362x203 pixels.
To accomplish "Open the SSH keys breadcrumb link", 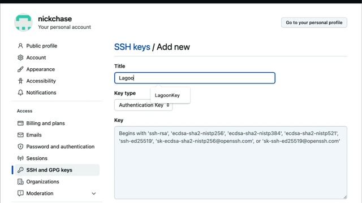I will [132, 47].
